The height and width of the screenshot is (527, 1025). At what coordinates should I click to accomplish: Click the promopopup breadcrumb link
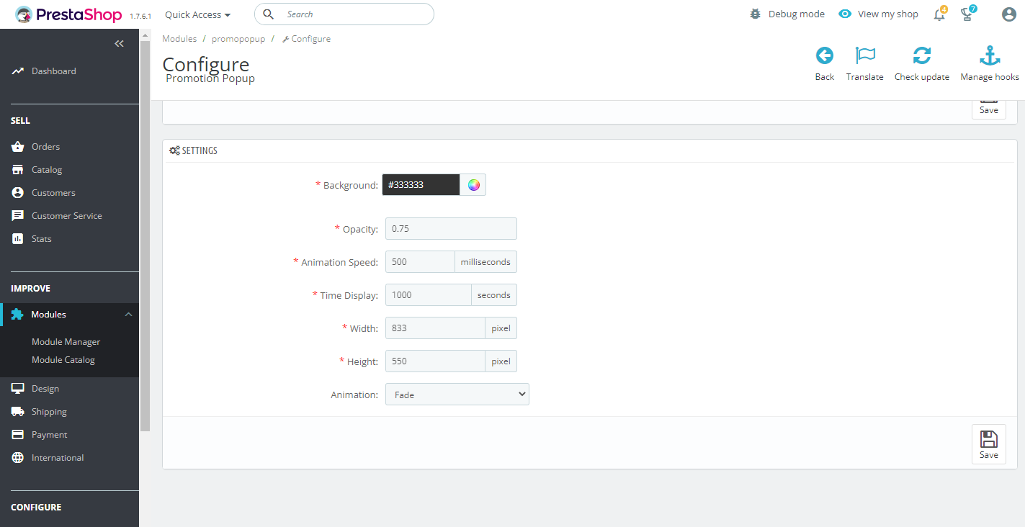click(x=238, y=39)
